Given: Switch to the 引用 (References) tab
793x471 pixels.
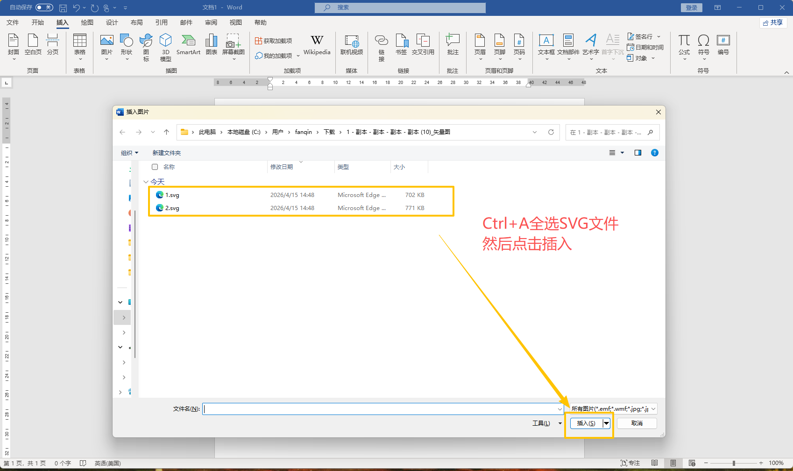Looking at the screenshot, I should point(161,22).
